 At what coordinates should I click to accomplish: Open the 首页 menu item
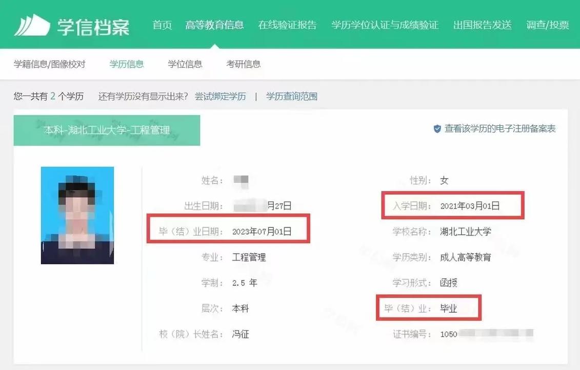162,25
